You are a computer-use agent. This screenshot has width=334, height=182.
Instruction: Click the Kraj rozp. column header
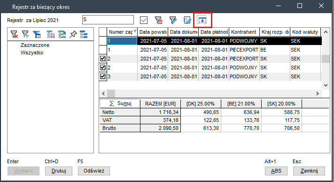click(275, 32)
